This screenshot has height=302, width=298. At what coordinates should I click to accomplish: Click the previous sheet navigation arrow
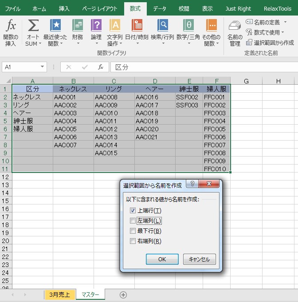pos(12,294)
